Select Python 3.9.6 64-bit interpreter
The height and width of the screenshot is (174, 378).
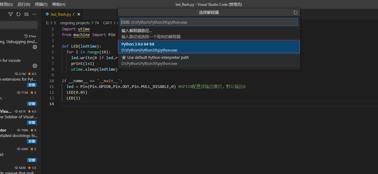209,47
